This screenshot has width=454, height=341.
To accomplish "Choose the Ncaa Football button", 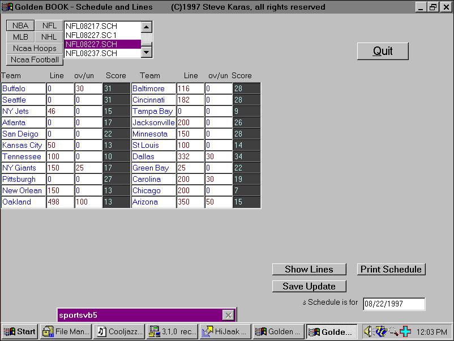I will 35,59.
